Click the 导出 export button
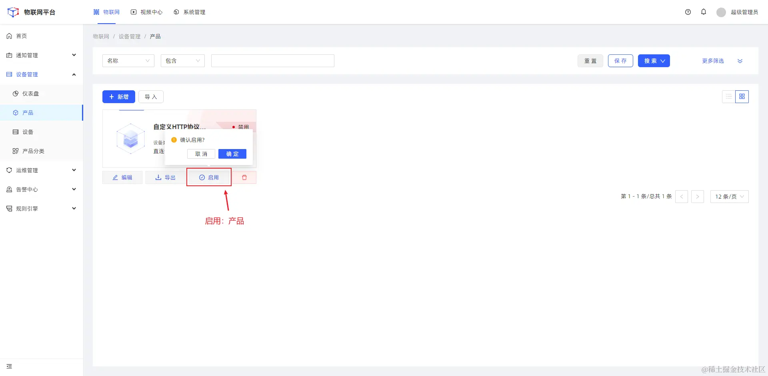Image resolution: width=768 pixels, height=376 pixels. click(166, 177)
